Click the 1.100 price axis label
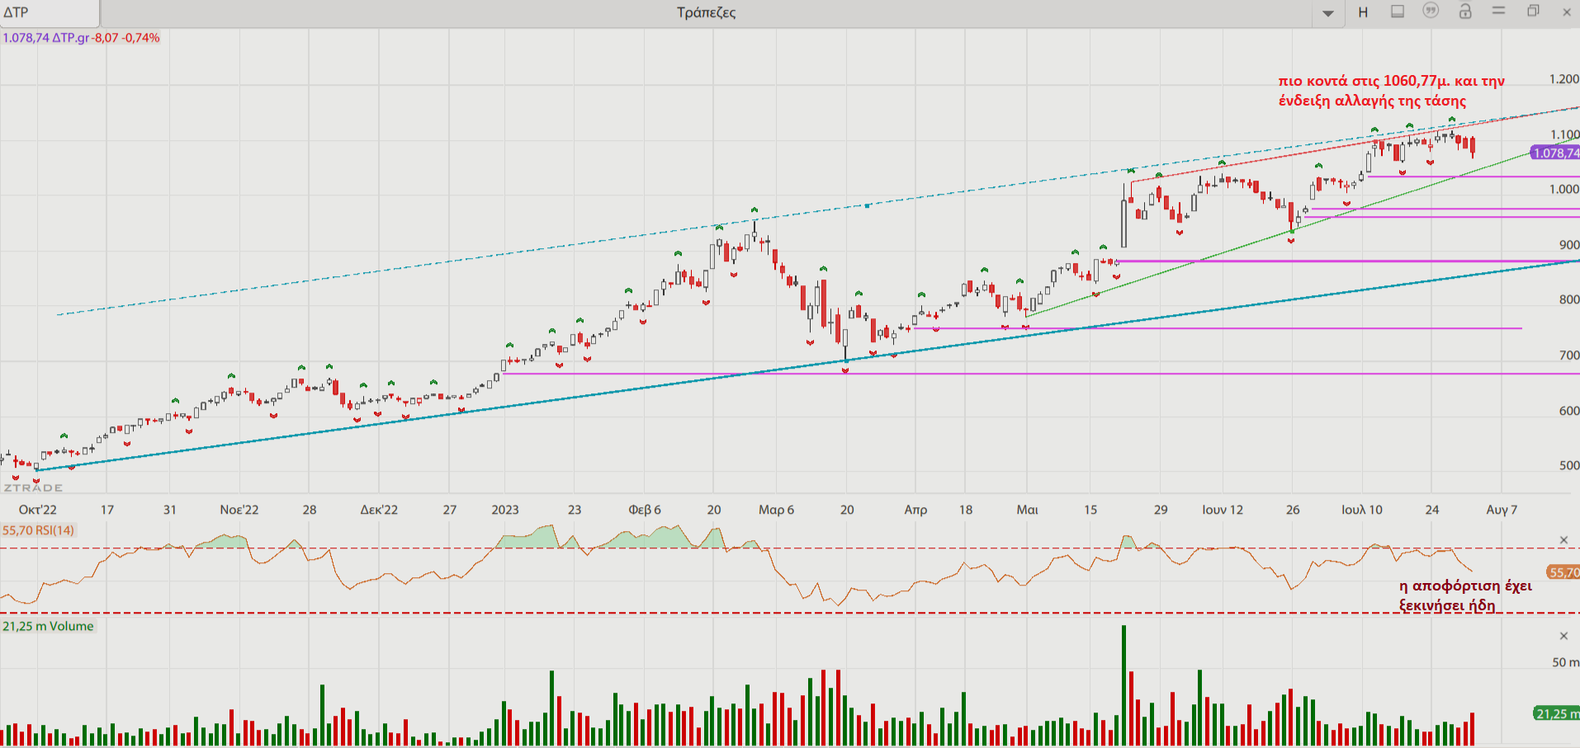Image resolution: width=1580 pixels, height=748 pixels. [1564, 134]
